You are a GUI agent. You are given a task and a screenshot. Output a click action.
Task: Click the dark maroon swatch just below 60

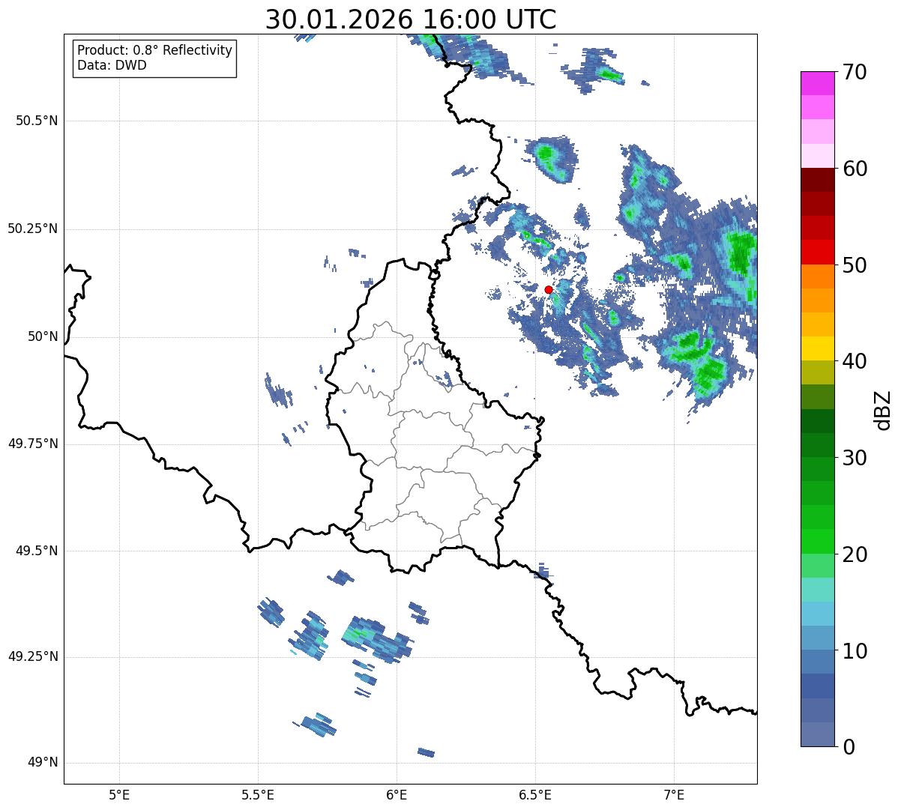point(818,180)
